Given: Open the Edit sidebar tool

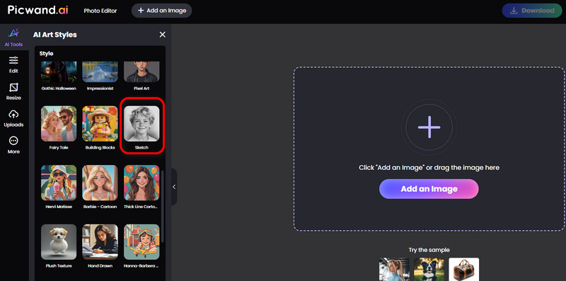Looking at the screenshot, I should coord(13,65).
